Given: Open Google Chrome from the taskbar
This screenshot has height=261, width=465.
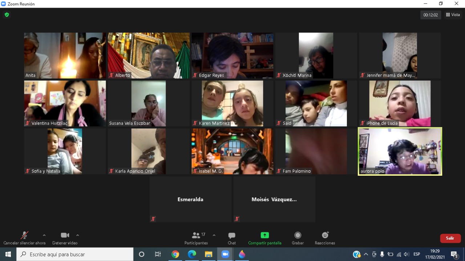Looking at the screenshot, I should pos(175,254).
